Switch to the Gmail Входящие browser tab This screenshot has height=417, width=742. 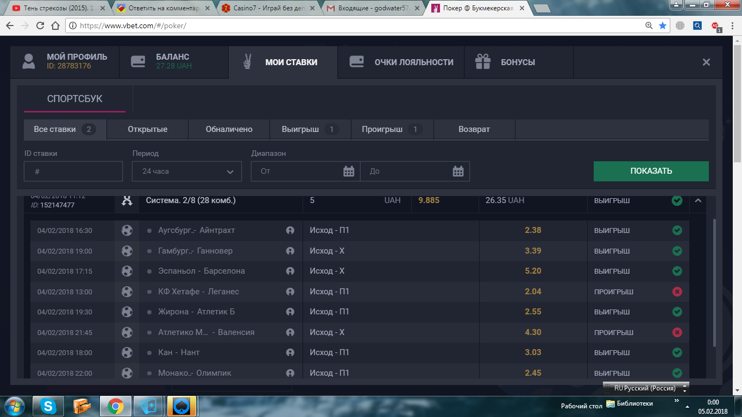(x=373, y=9)
